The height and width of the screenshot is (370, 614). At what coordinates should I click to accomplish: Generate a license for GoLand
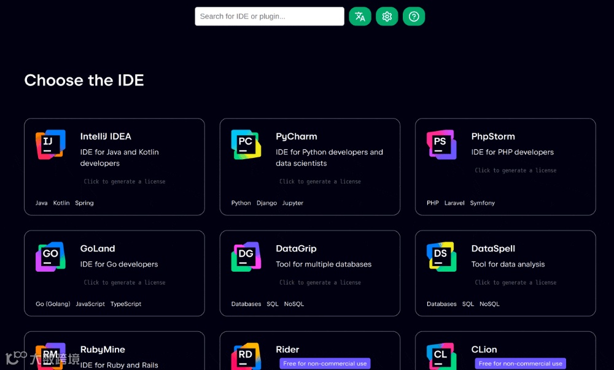(x=125, y=283)
